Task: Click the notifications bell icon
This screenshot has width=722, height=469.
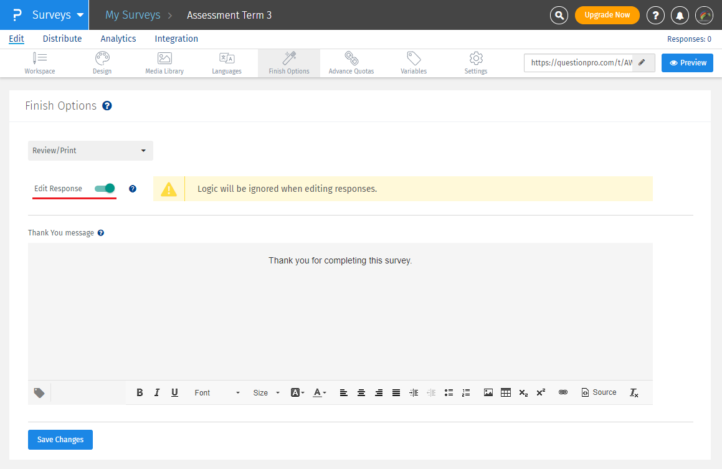Action: click(680, 15)
